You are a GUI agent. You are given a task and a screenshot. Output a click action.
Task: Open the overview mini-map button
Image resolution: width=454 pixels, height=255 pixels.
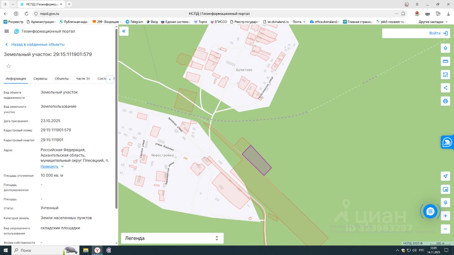[445, 189]
